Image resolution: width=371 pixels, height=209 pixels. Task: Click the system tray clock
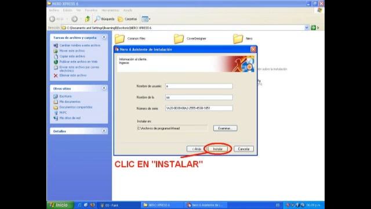313,205
